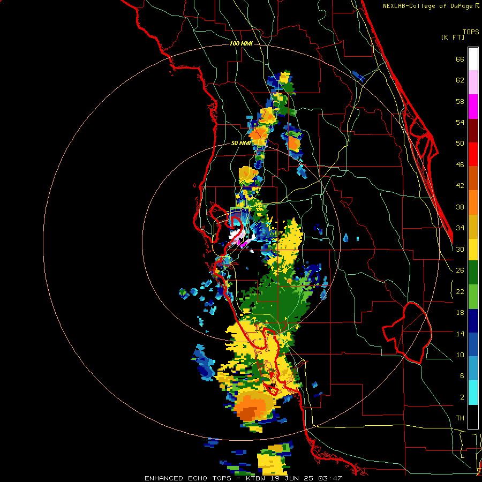Click the Lake Okeechobee outline
The image size is (482, 482).
coord(408,332)
